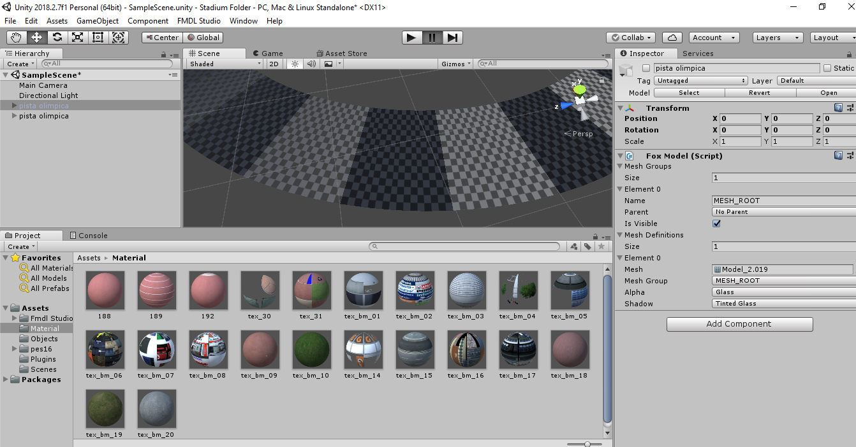Open the cloud services icon

[x=672, y=38]
